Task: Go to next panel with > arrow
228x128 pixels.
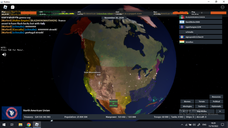Action: point(220,111)
